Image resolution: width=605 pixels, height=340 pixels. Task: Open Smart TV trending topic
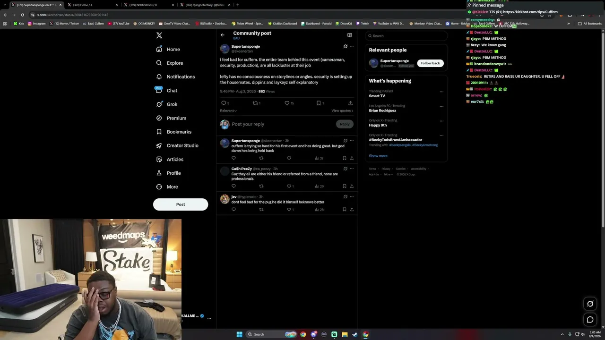[x=377, y=96]
